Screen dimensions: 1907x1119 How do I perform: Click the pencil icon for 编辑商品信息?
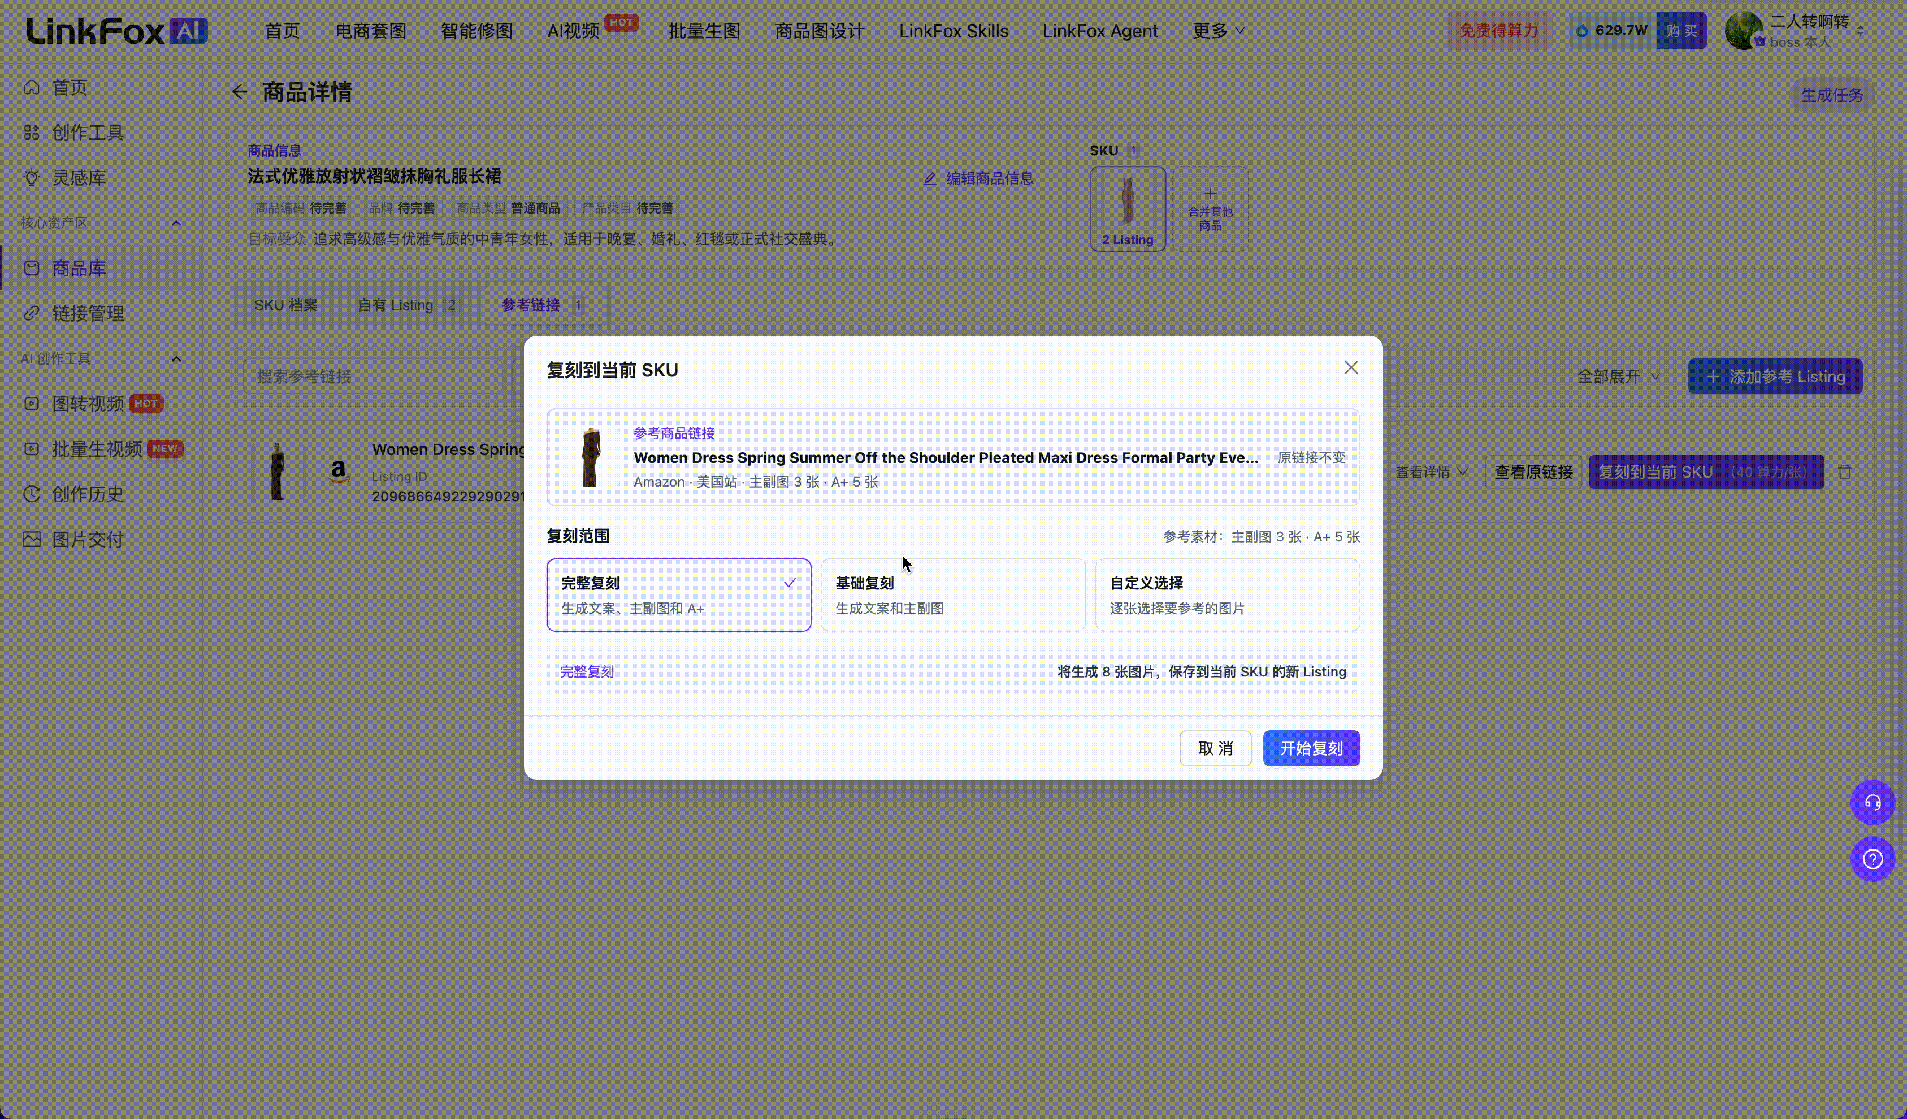(x=929, y=179)
